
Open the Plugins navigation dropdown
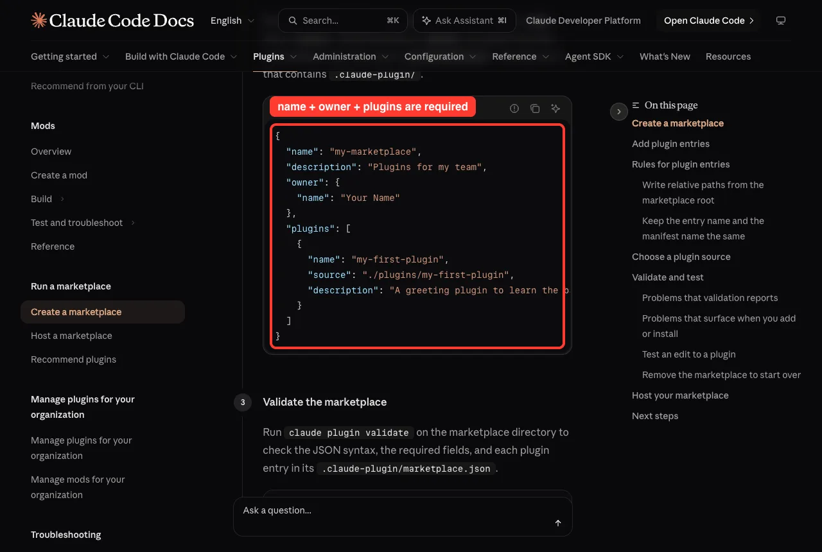pos(275,56)
